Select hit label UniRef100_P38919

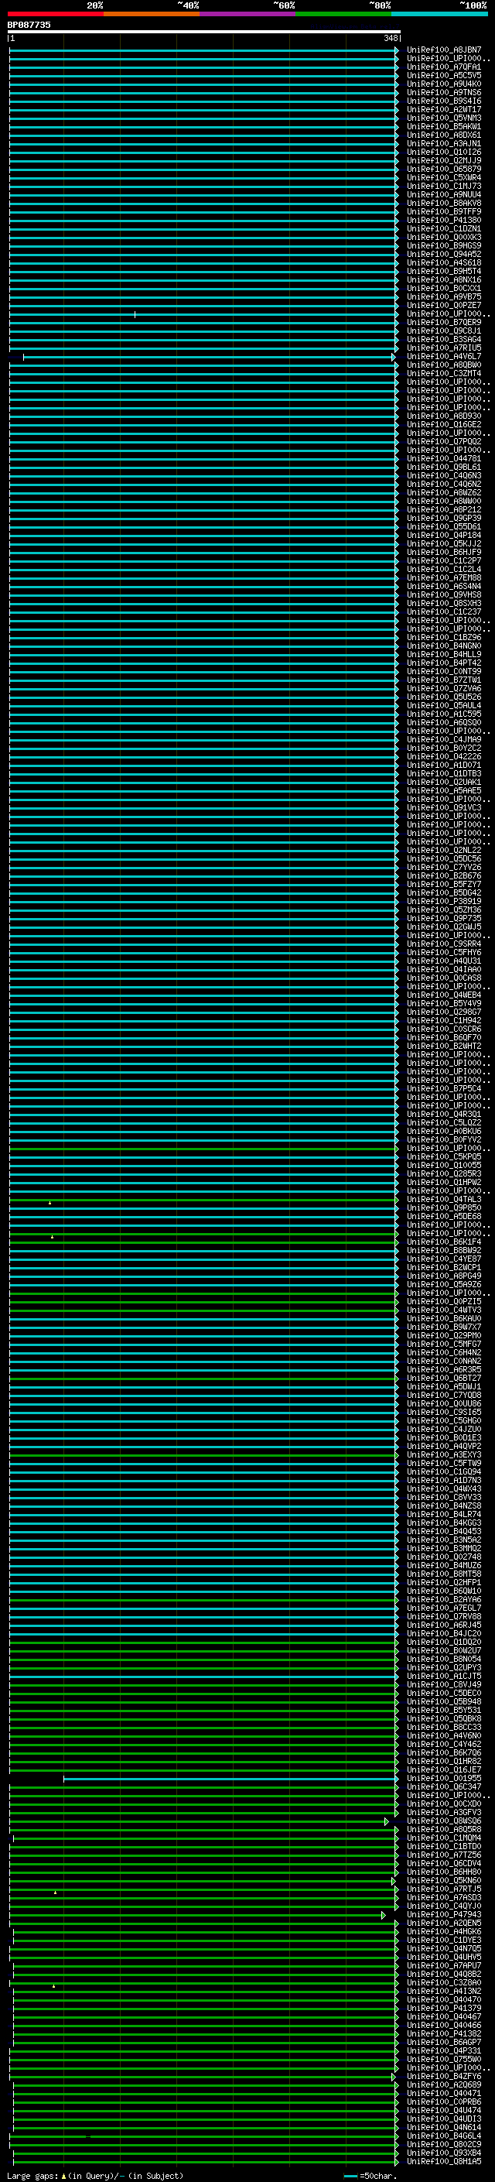[443, 901]
